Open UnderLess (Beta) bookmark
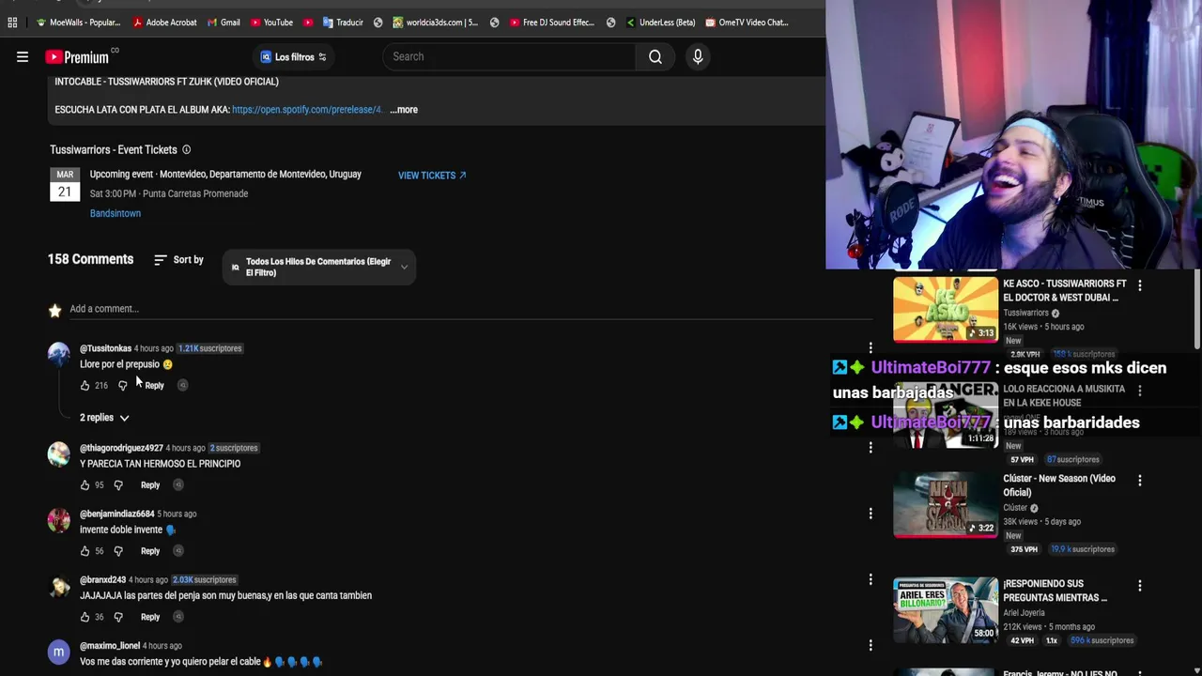Screen dimensions: 1202x676 click(660, 23)
